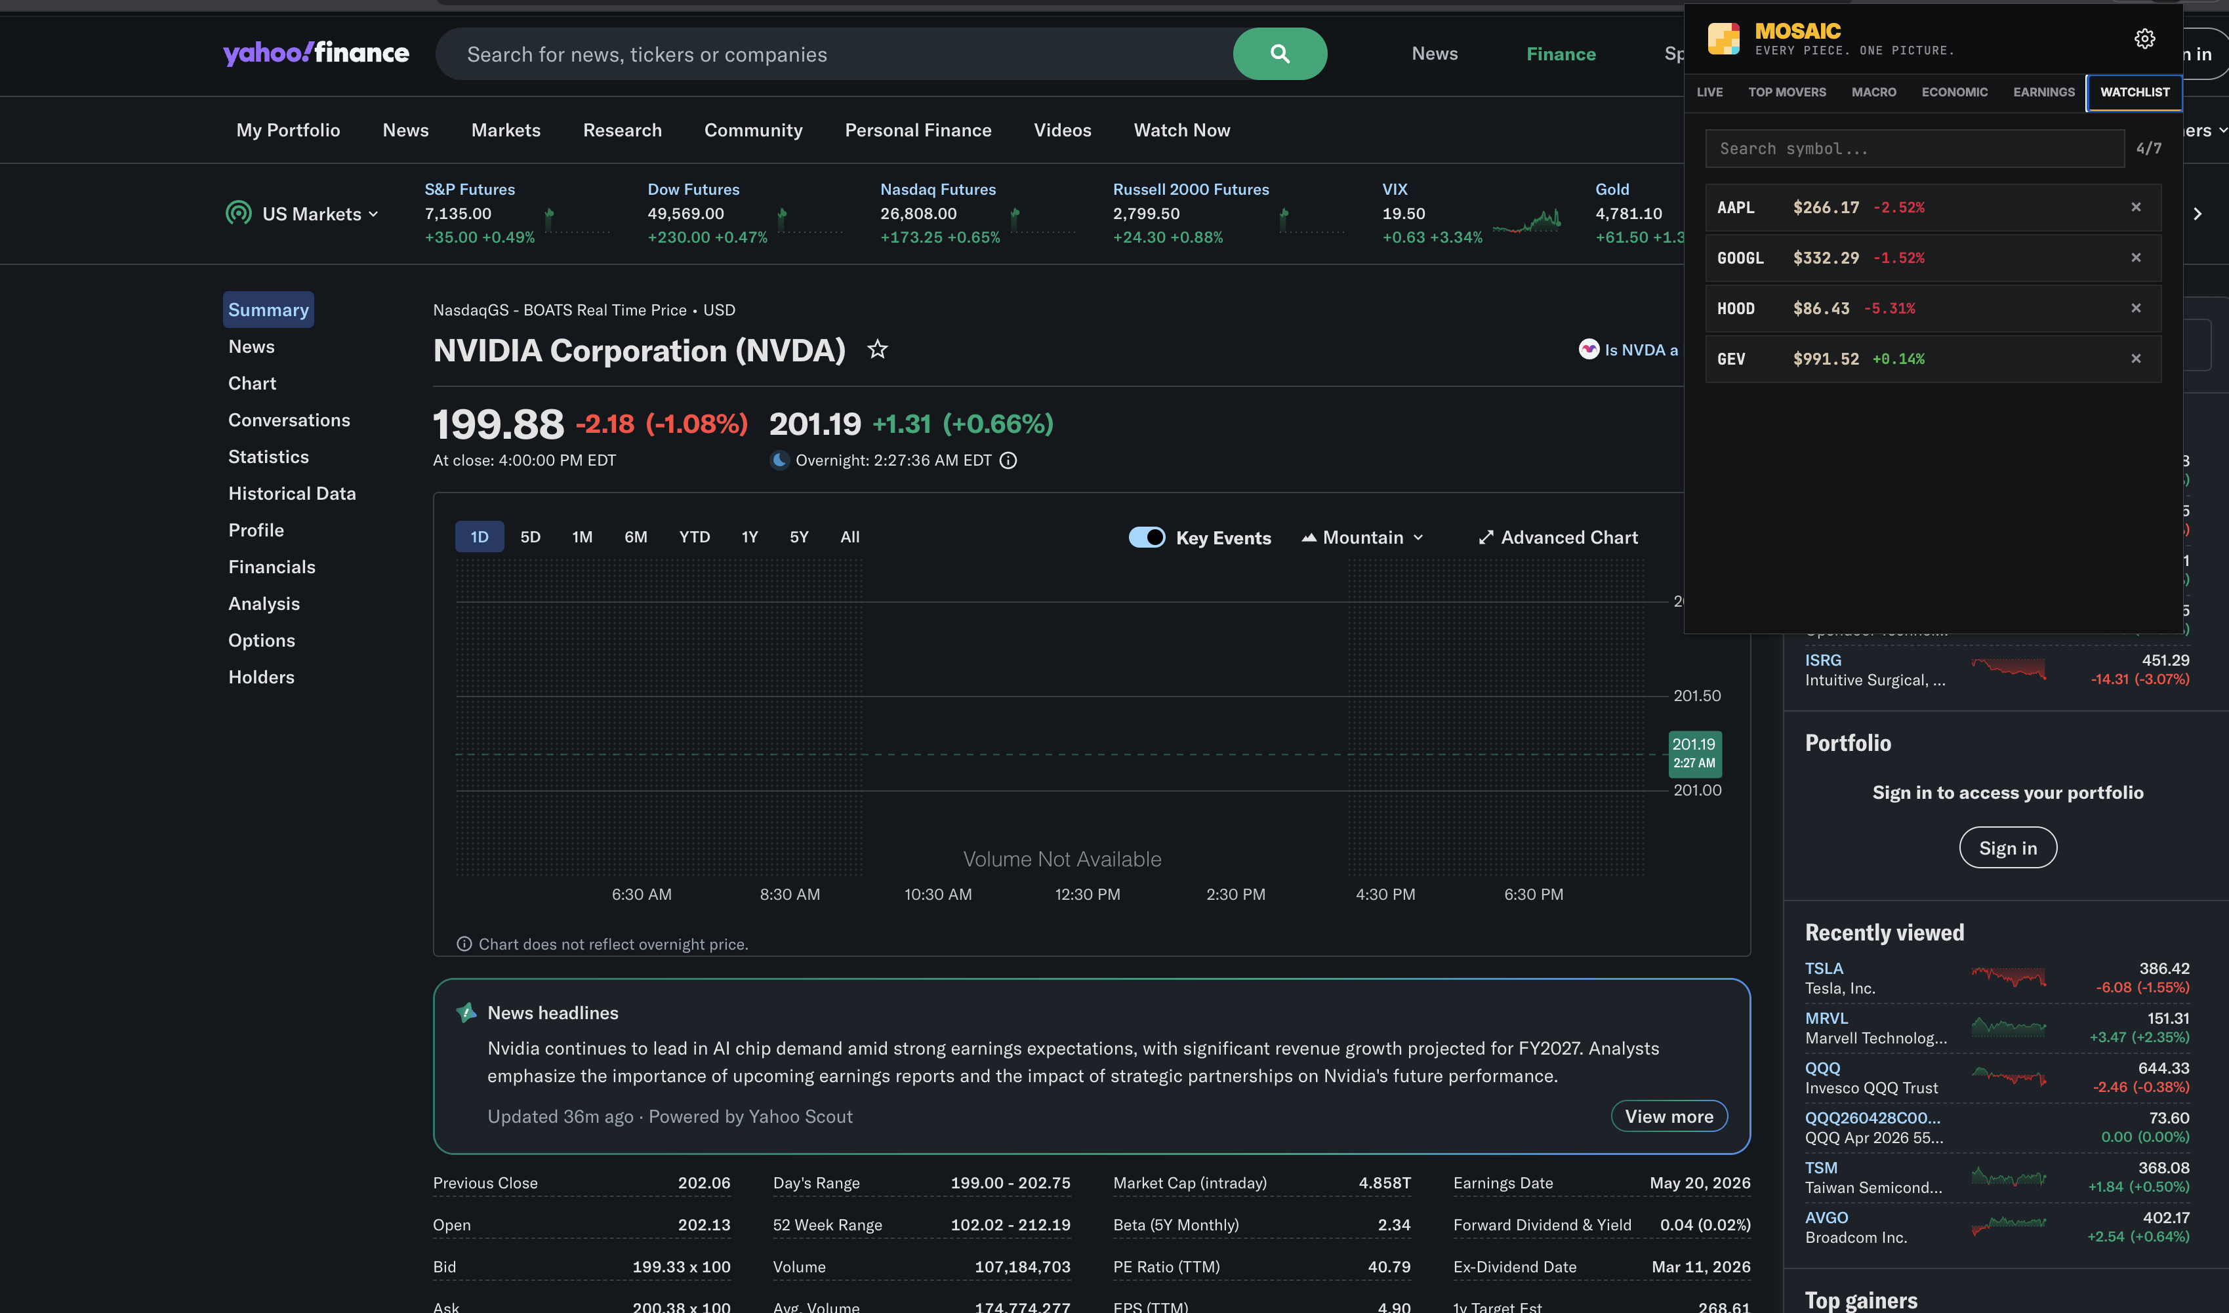Screen dimensions: 2229x1313
Task: Open Financials in sidebar
Action: [x=272, y=567]
